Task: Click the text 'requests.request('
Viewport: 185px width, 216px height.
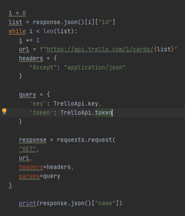Action: [86, 140]
